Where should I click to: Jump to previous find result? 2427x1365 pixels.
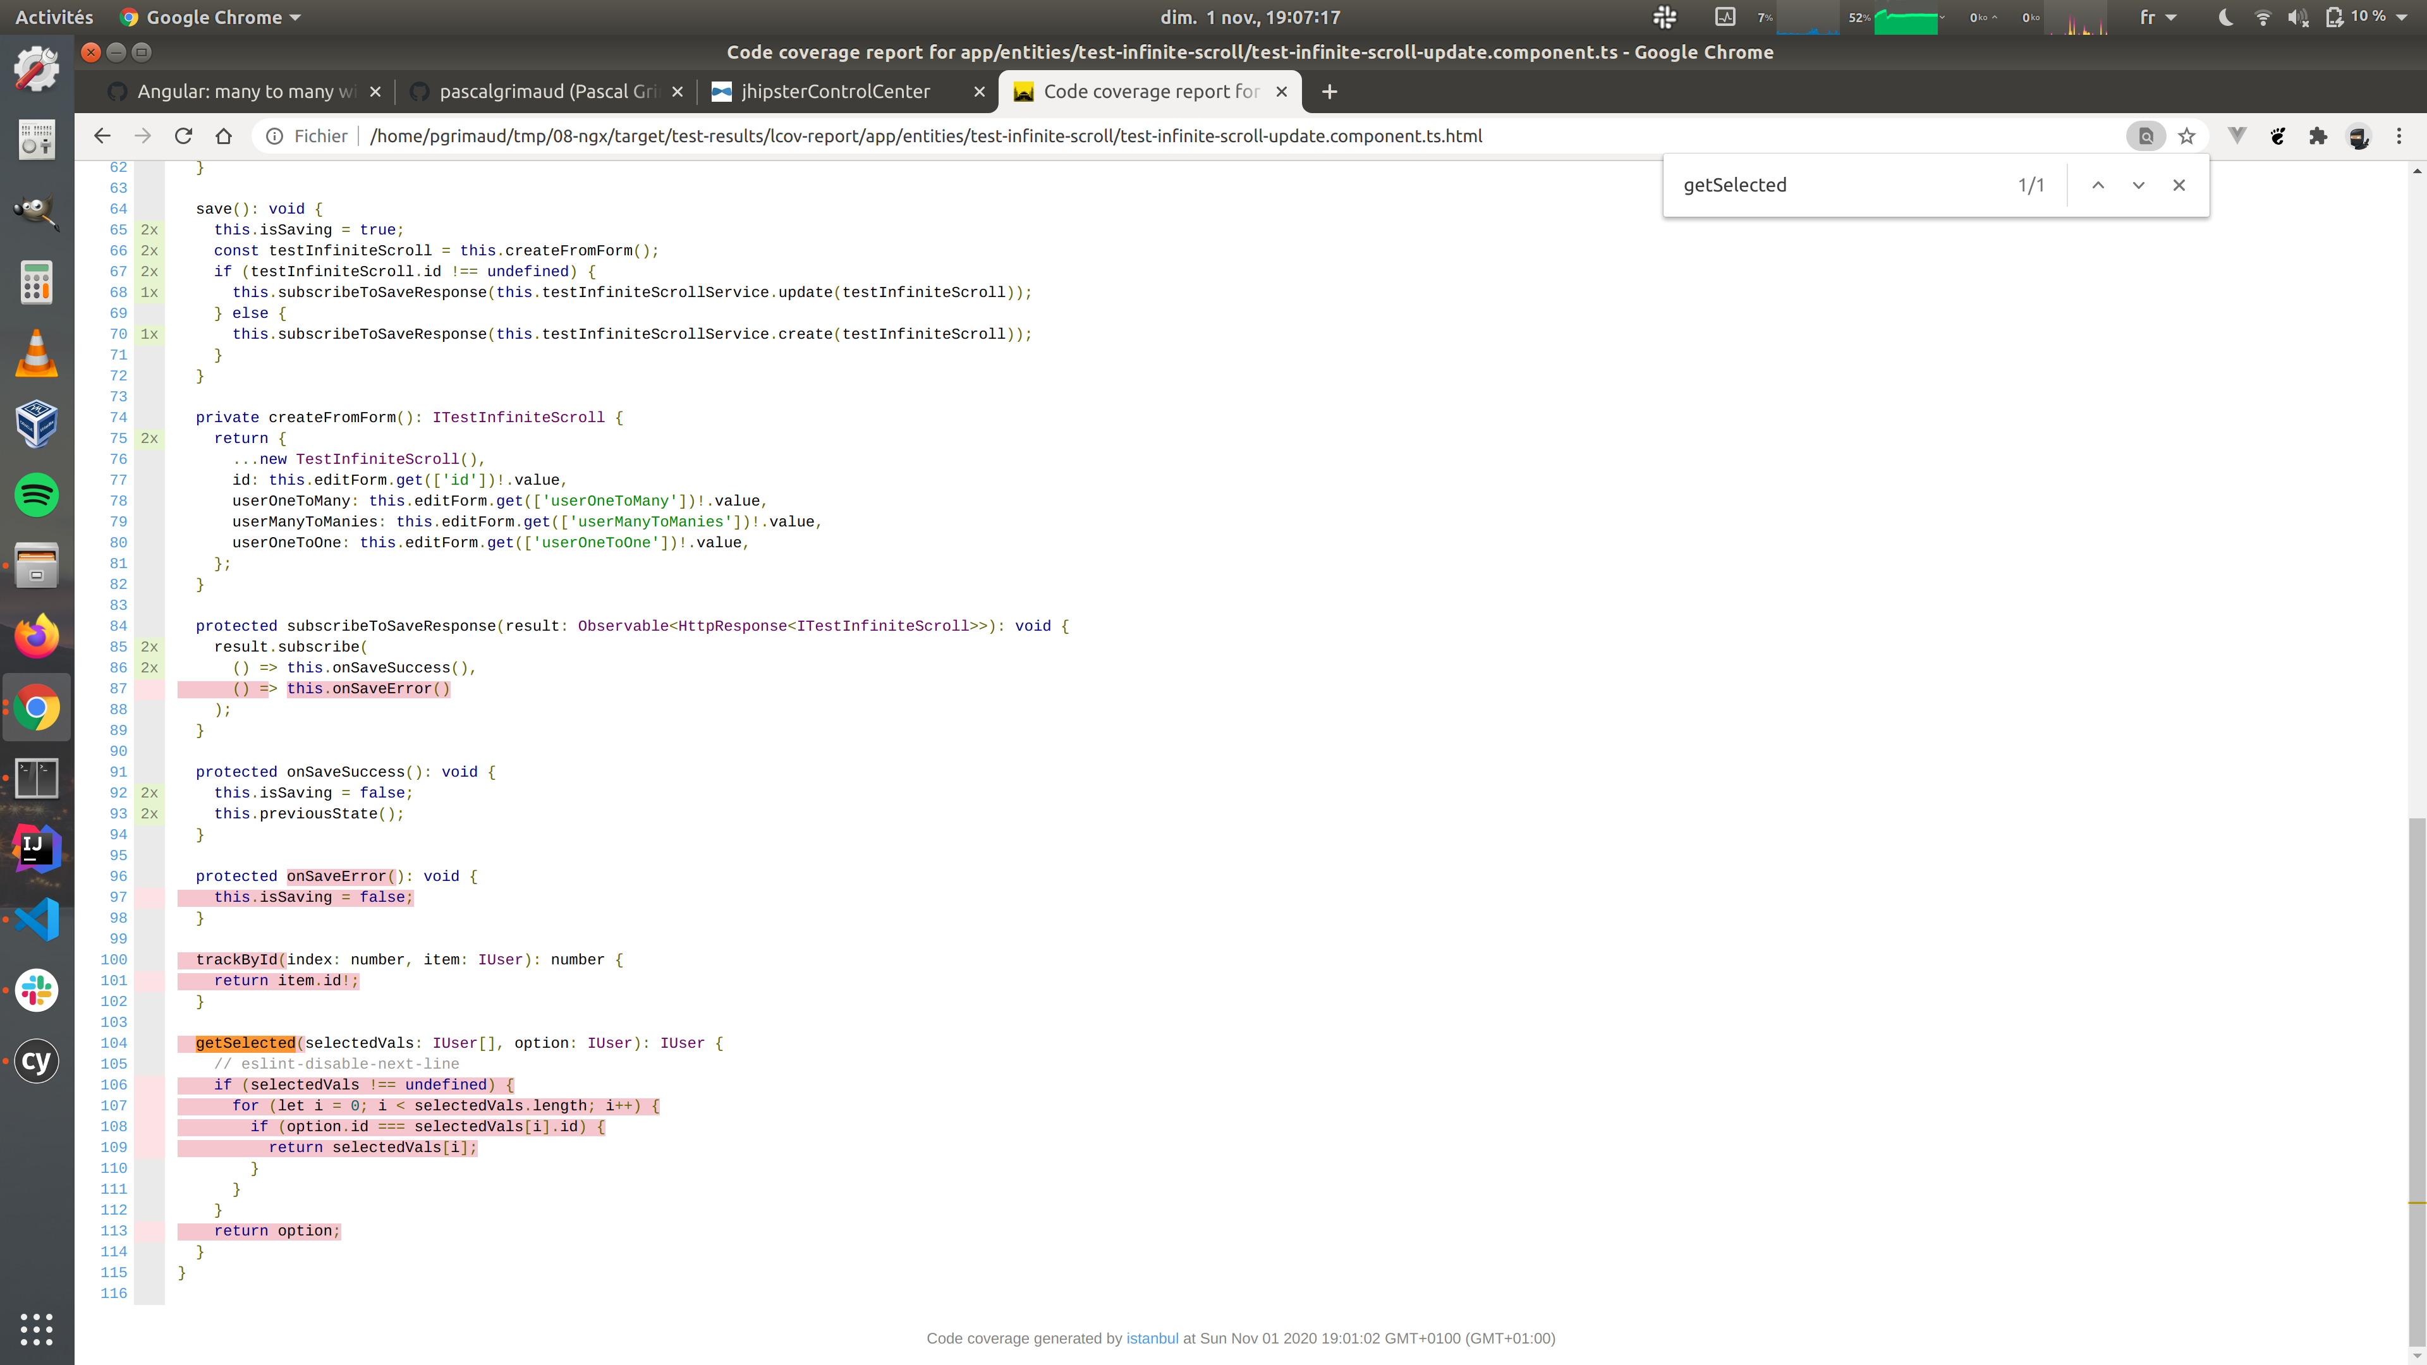coord(2097,185)
